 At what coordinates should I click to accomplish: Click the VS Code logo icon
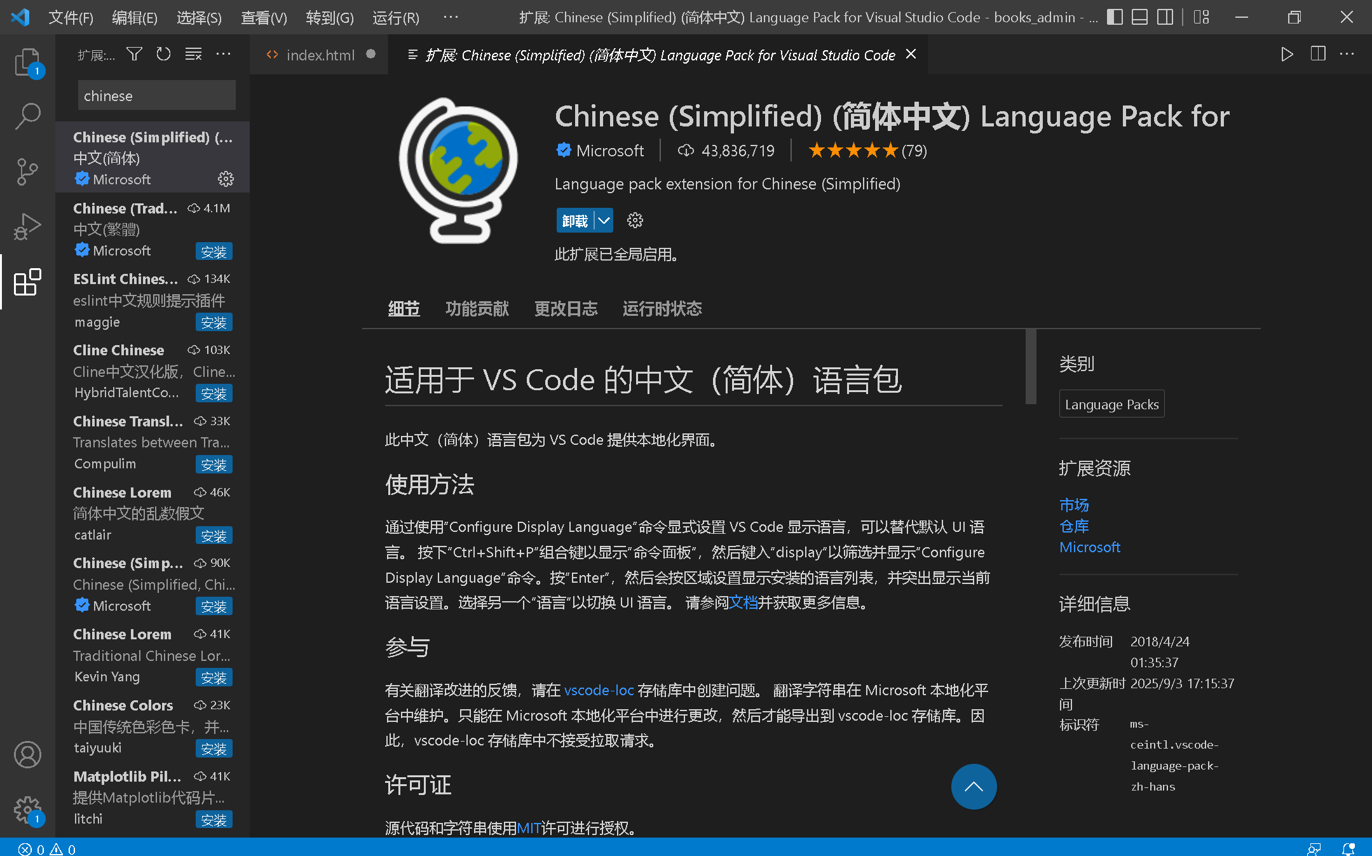pos(20,17)
